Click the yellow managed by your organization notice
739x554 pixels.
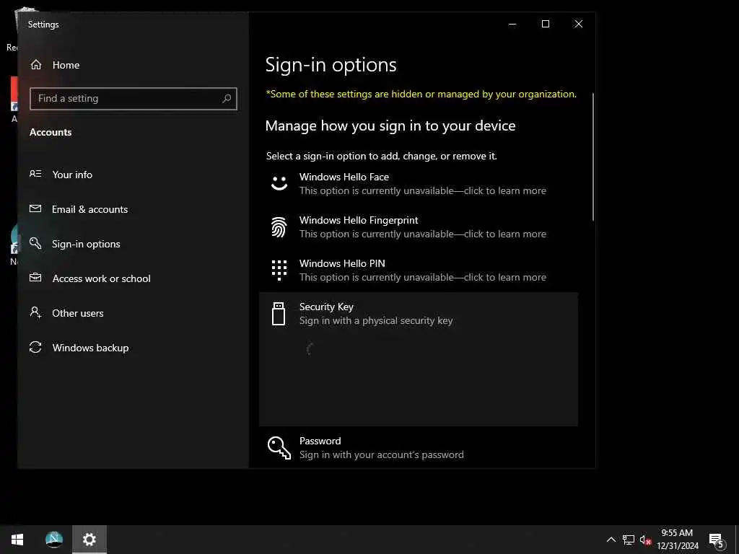421,94
